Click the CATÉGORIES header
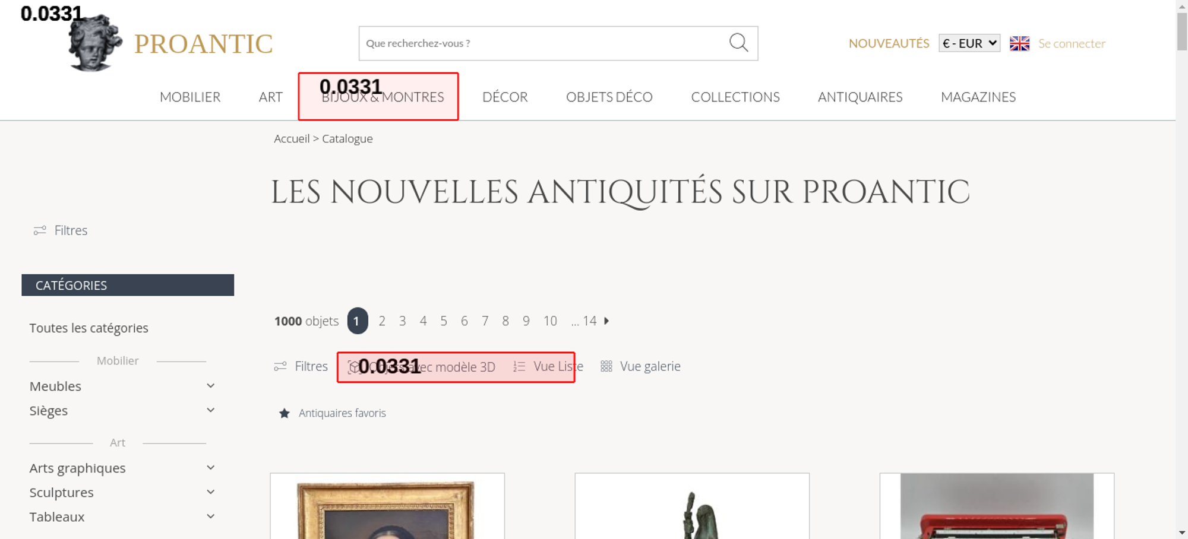The width and height of the screenshot is (1188, 539). pyautogui.click(x=128, y=285)
